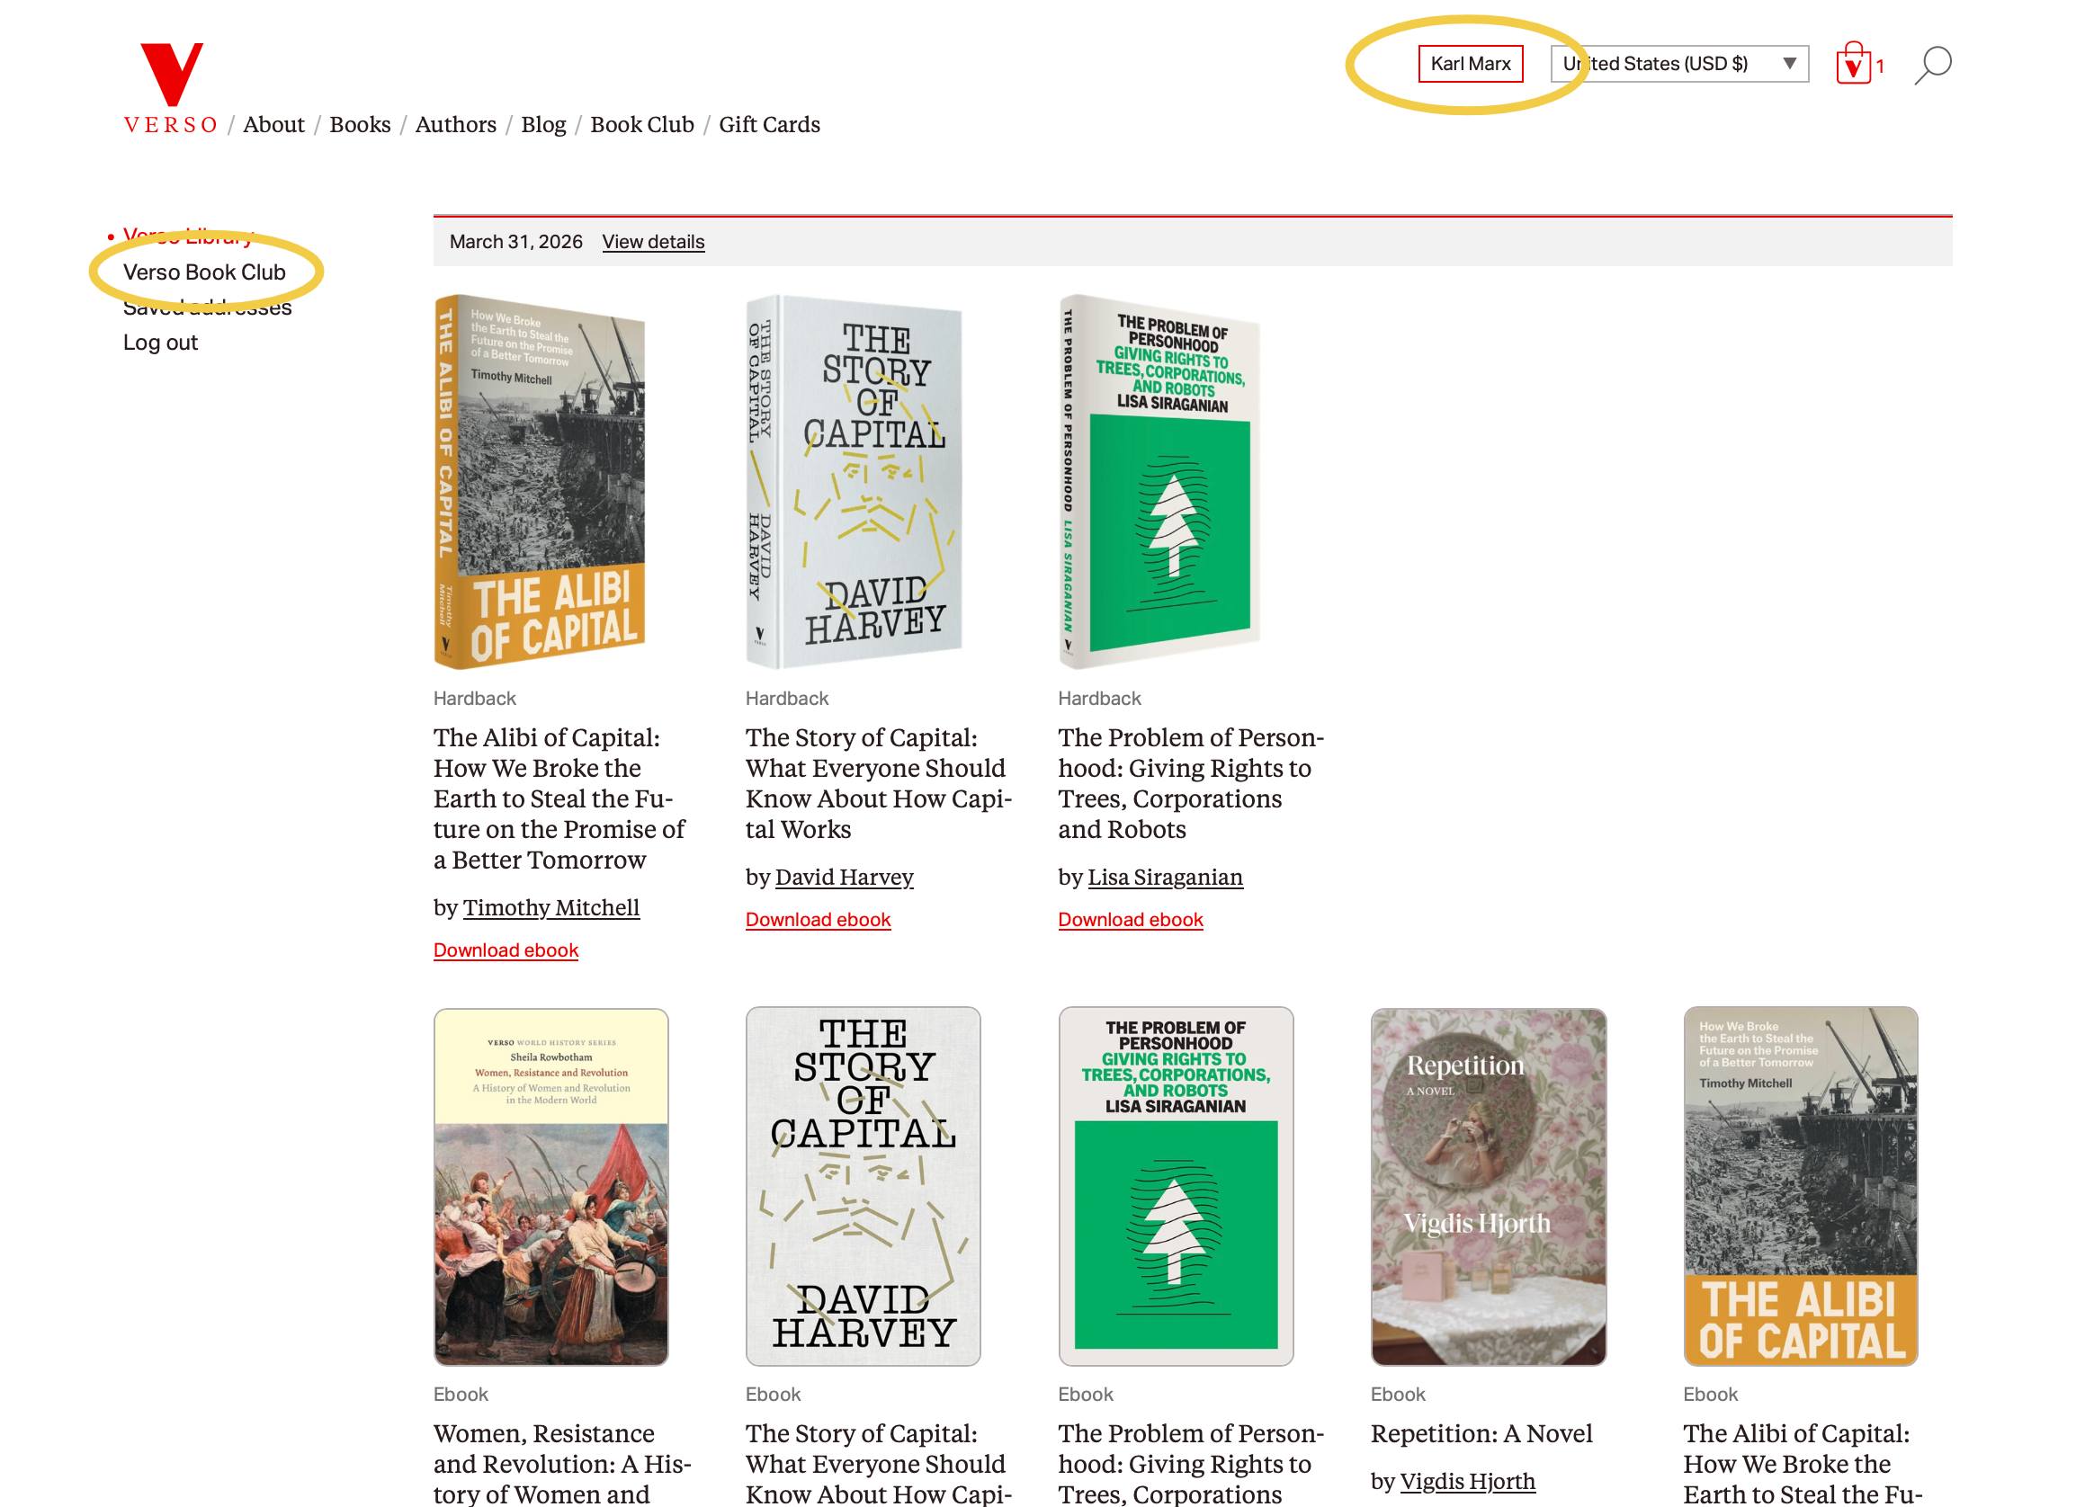Open the Book Club top menu item
Image resolution: width=2094 pixels, height=1507 pixels.
(641, 125)
